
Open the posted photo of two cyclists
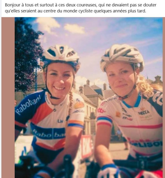89,98
